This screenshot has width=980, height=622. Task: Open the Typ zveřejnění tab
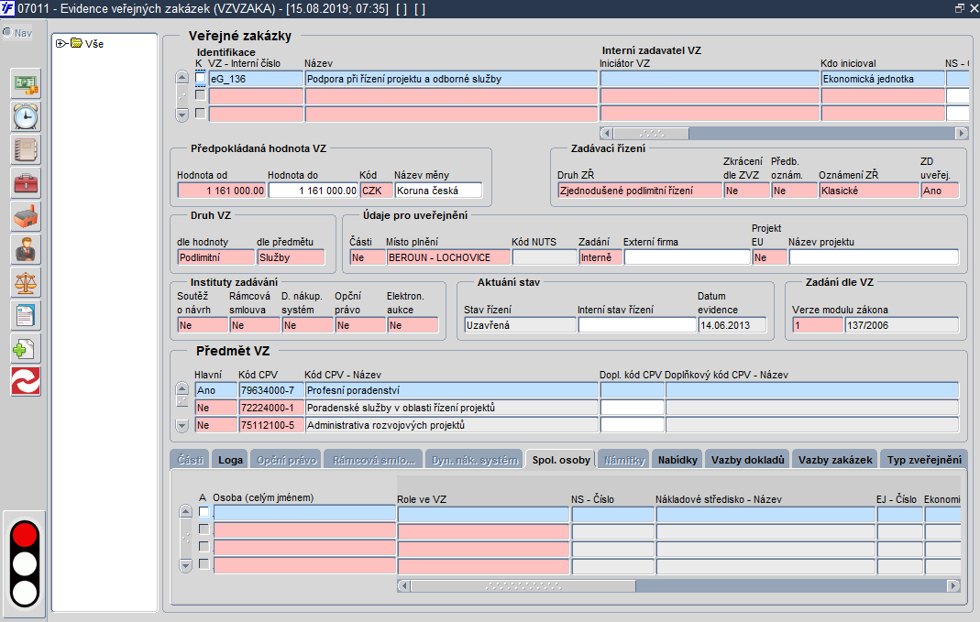coord(924,460)
